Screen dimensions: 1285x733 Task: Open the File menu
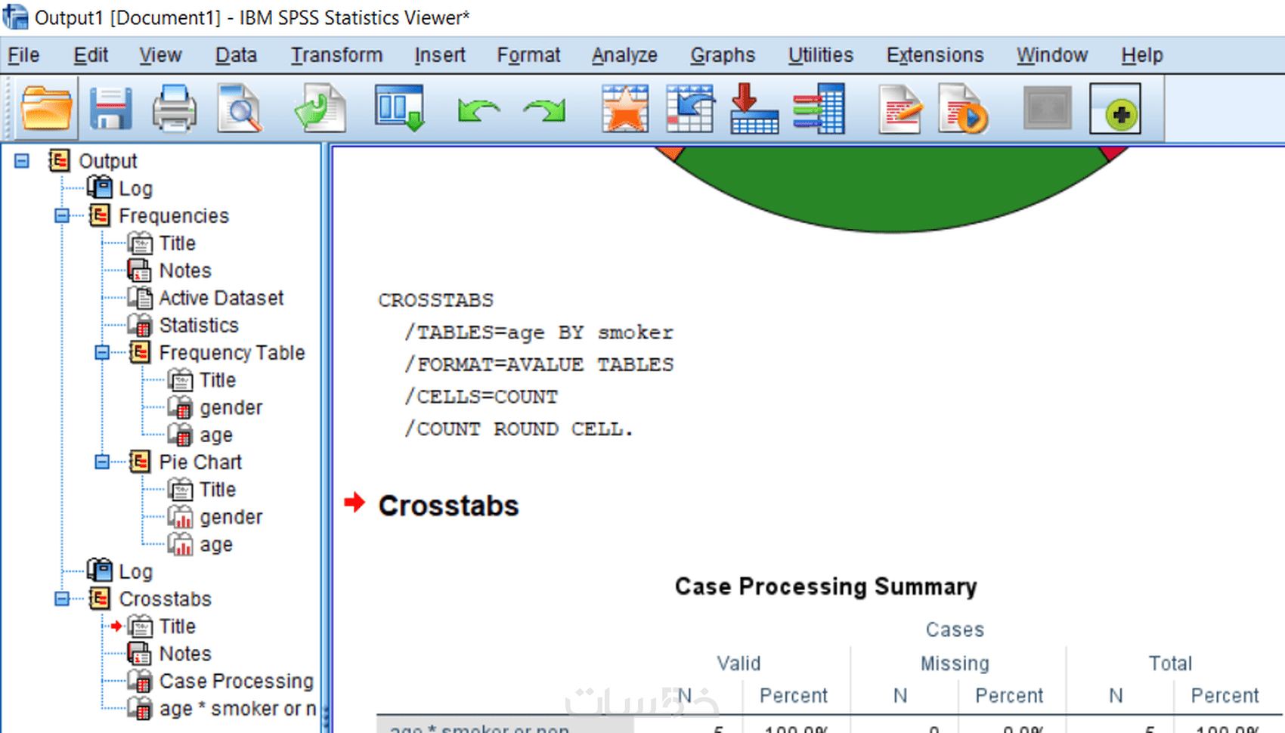(x=23, y=55)
